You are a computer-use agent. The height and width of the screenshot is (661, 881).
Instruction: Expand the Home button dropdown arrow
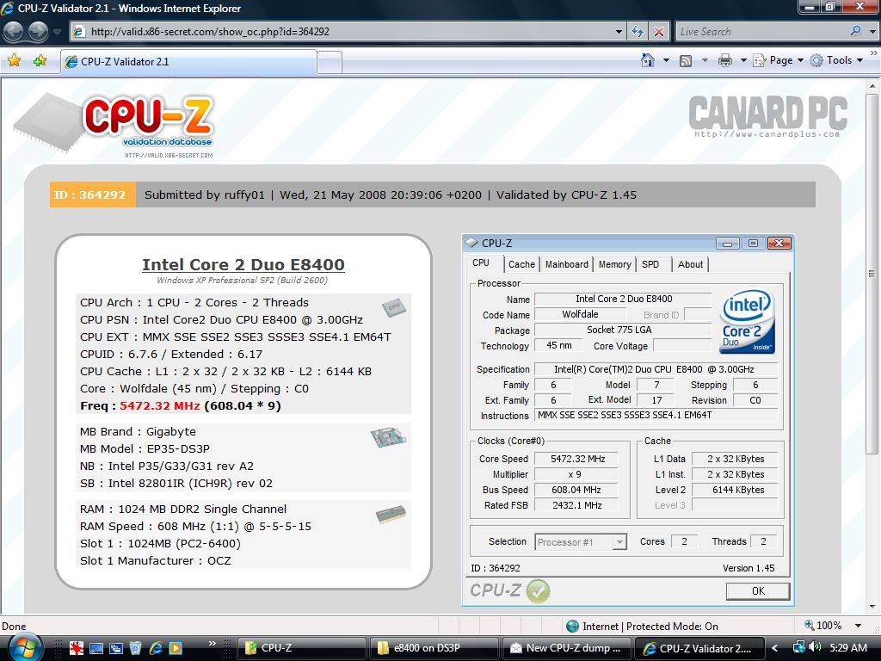point(667,60)
